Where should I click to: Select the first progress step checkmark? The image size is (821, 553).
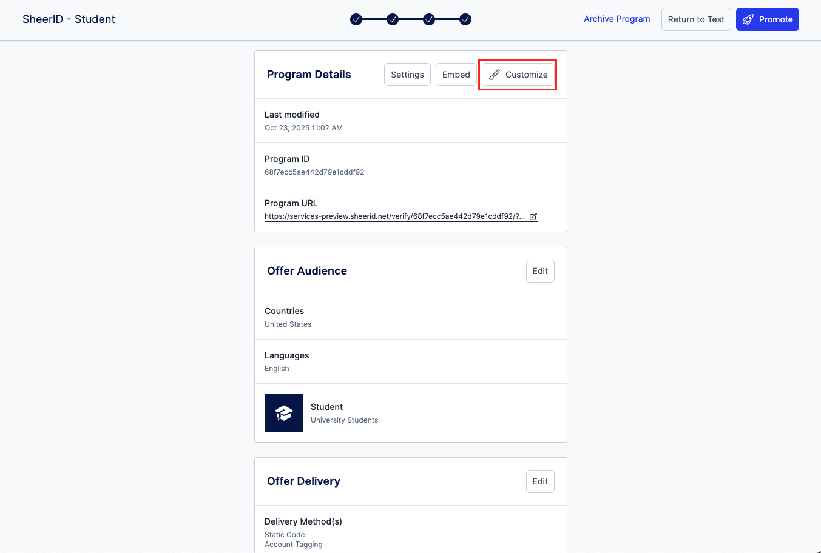[356, 19]
